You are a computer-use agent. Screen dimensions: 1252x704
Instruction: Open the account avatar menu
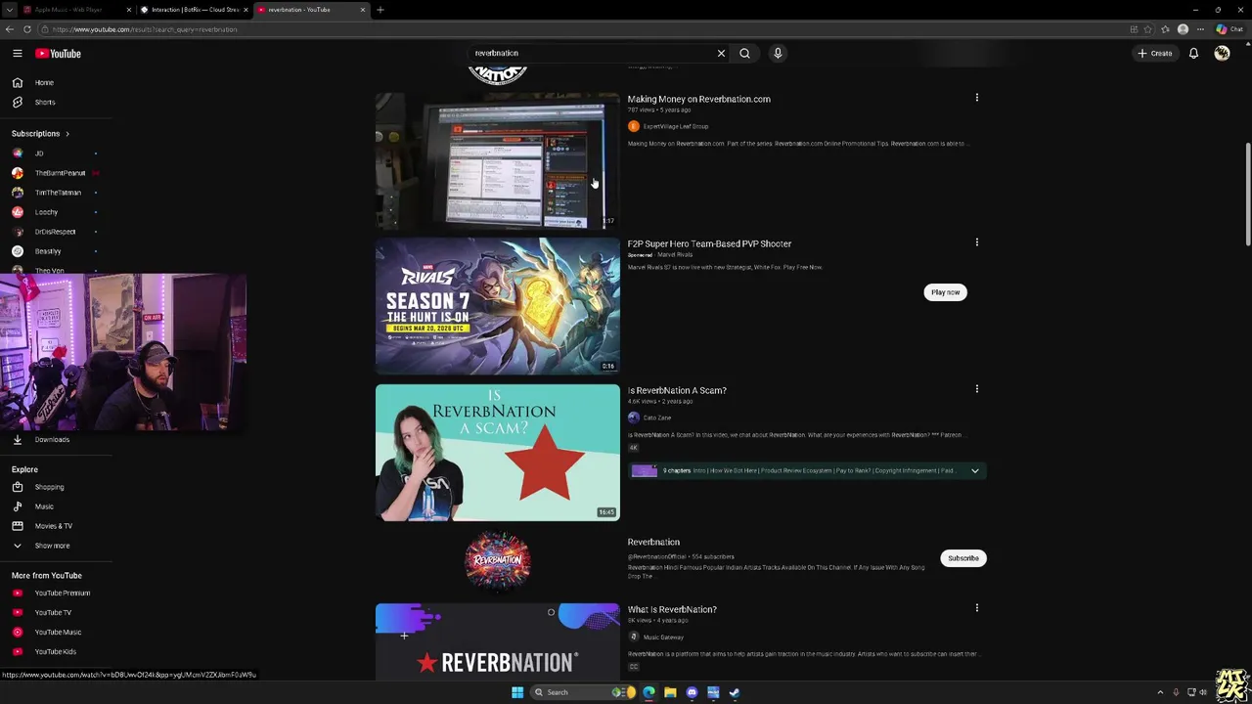1222,54
